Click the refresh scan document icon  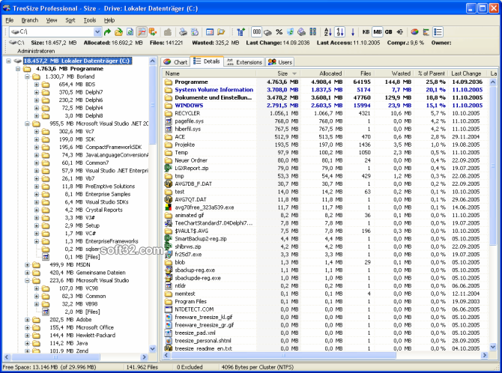[130, 32]
